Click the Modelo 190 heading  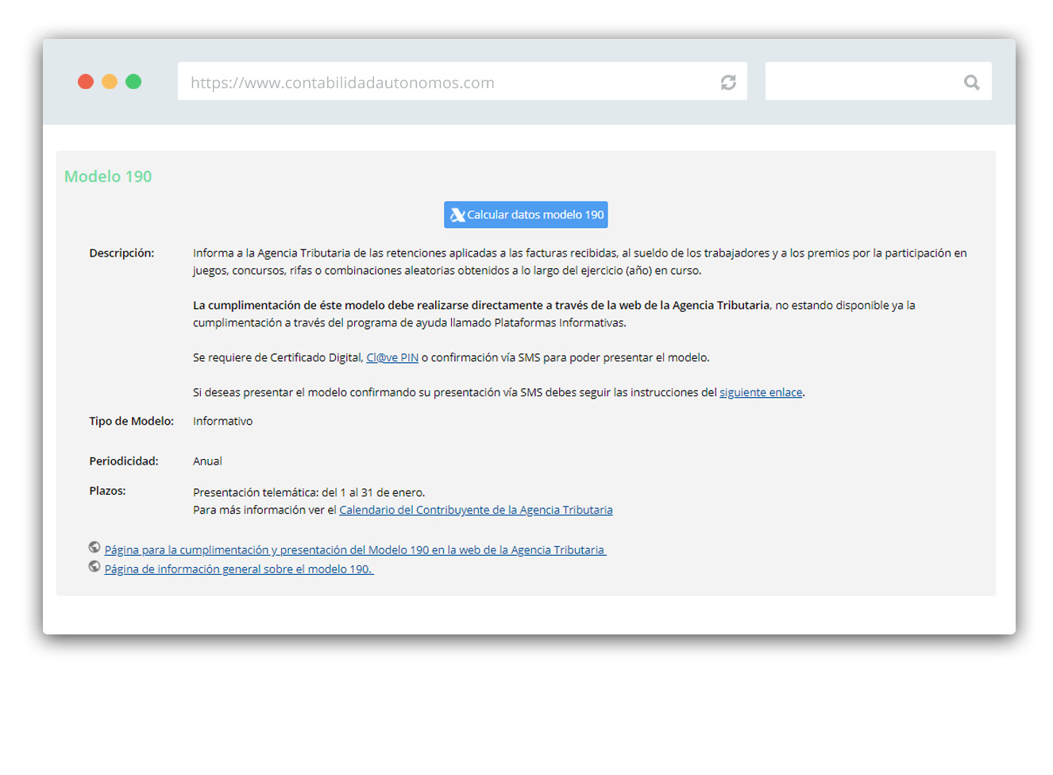click(x=108, y=176)
